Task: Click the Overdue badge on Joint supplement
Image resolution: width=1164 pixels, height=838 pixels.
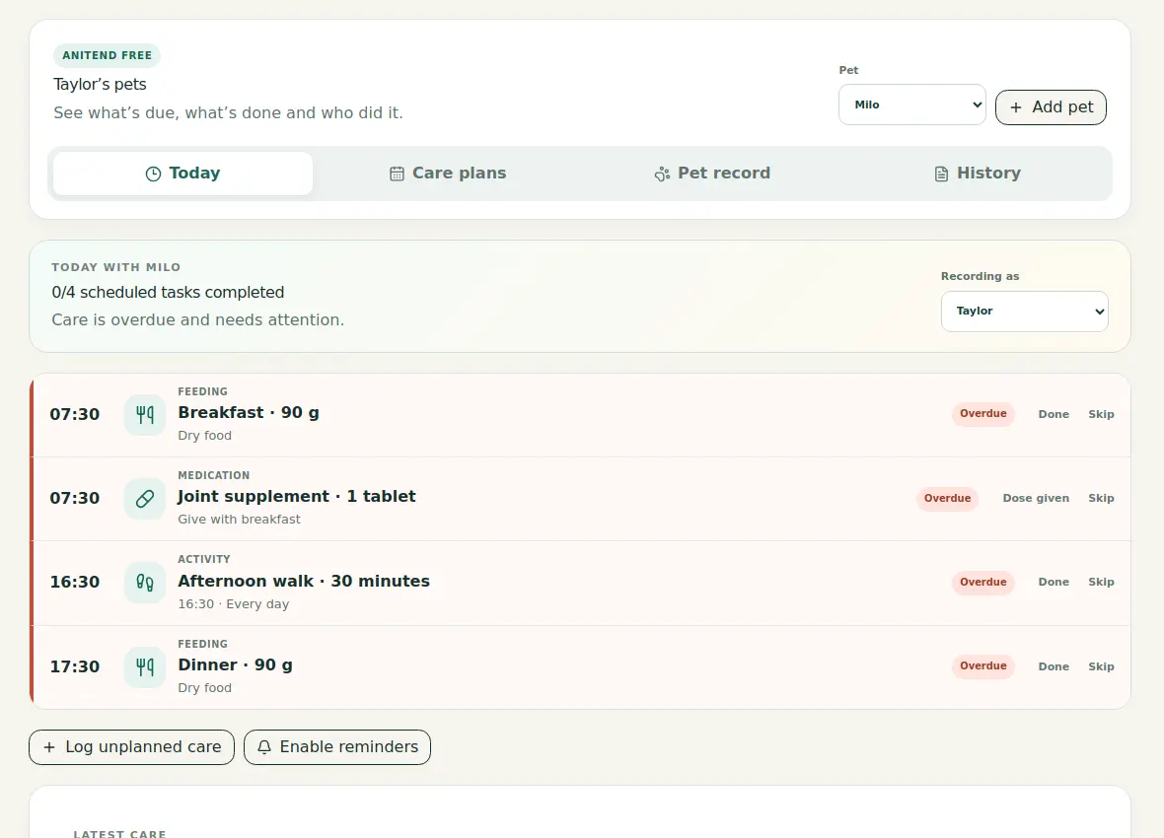Action: tap(947, 498)
